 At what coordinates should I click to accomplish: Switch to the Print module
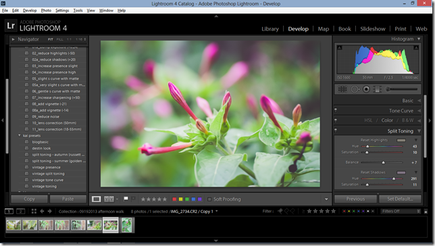tap(401, 29)
